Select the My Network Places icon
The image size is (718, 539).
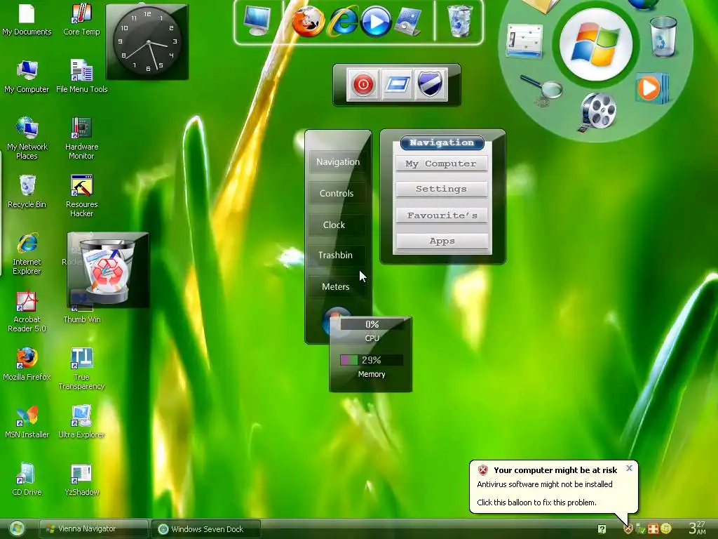27,138
